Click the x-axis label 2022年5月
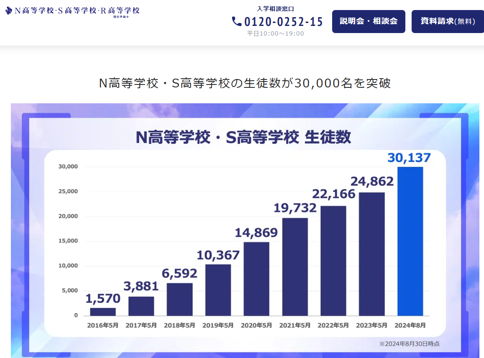Image resolution: width=484 pixels, height=358 pixels. click(x=333, y=325)
